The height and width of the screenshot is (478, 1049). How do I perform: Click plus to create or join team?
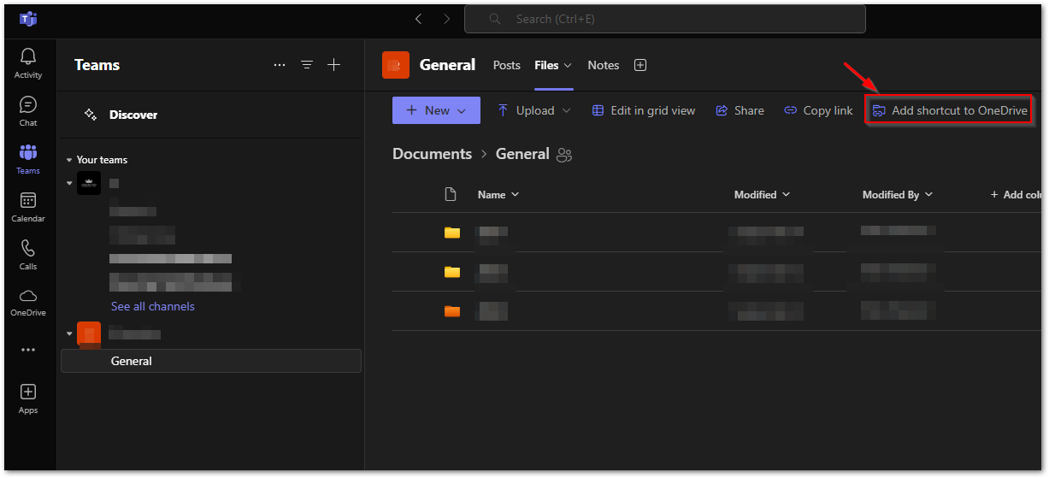pyautogui.click(x=334, y=65)
